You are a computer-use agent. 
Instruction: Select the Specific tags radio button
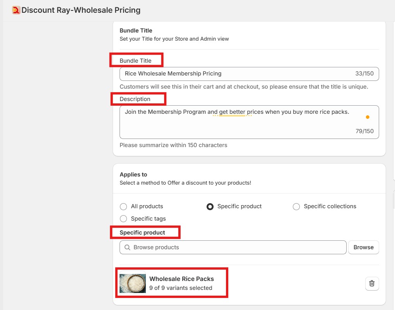tap(123, 218)
